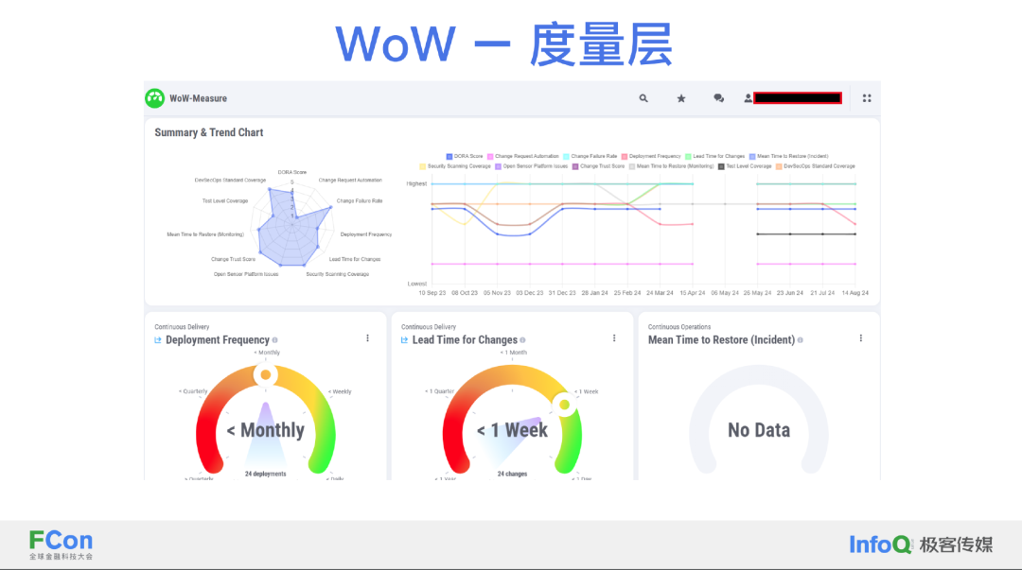Click the knob on the Lead Time for Changes gauge

click(564, 405)
